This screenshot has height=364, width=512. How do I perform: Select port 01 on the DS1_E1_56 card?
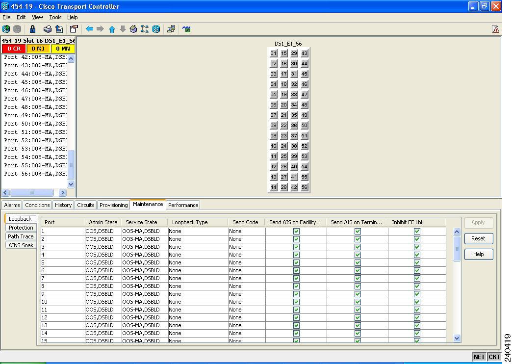(x=274, y=53)
